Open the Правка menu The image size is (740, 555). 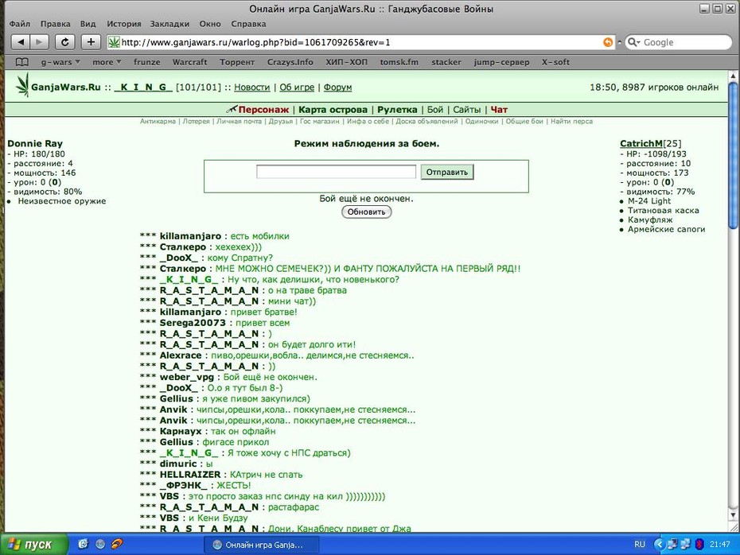pos(55,24)
